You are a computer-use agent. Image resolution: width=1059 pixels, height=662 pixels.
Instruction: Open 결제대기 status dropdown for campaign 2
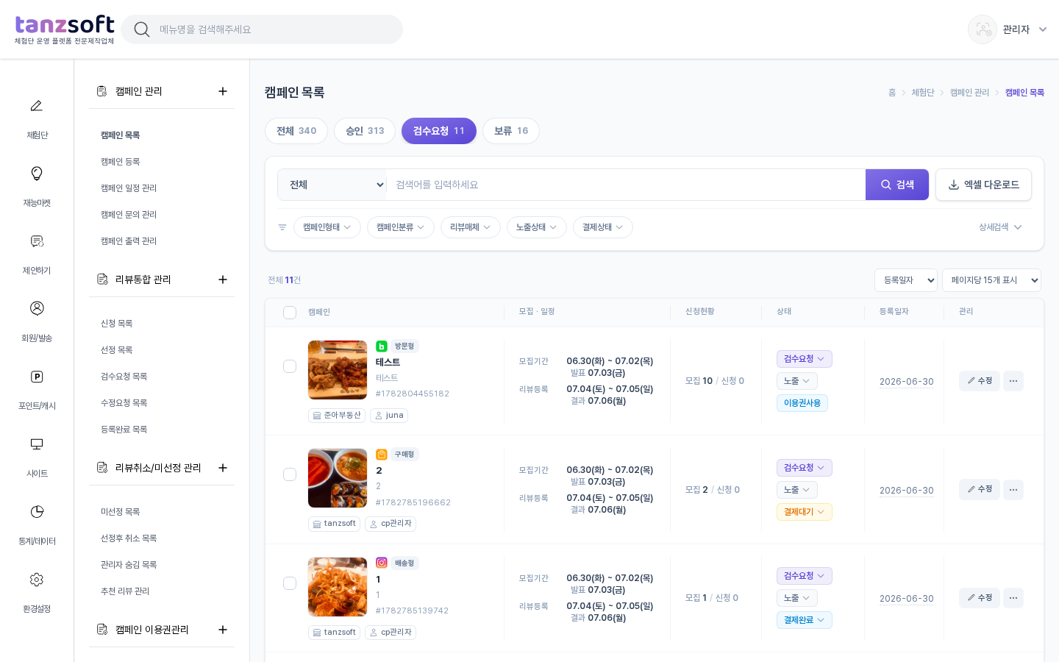pos(805,512)
